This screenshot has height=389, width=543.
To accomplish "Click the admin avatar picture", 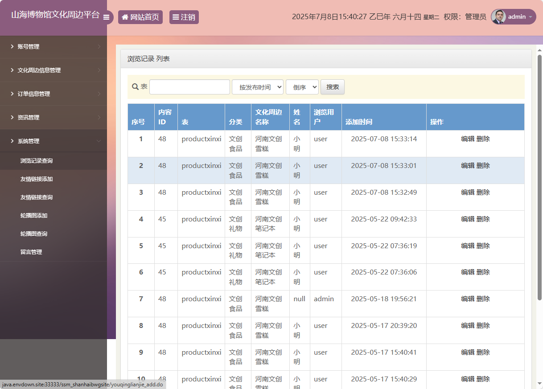I will [498, 17].
